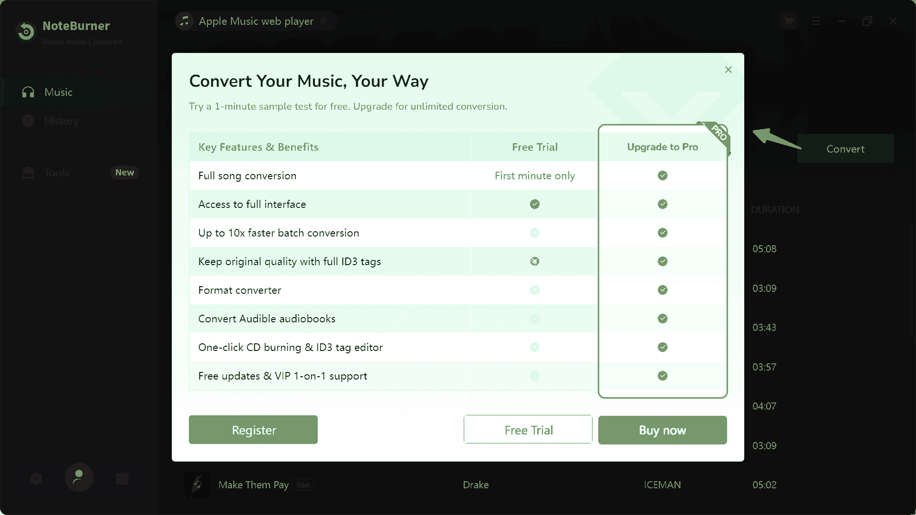
Task: Open the hamburger menu icon
Action: (816, 21)
